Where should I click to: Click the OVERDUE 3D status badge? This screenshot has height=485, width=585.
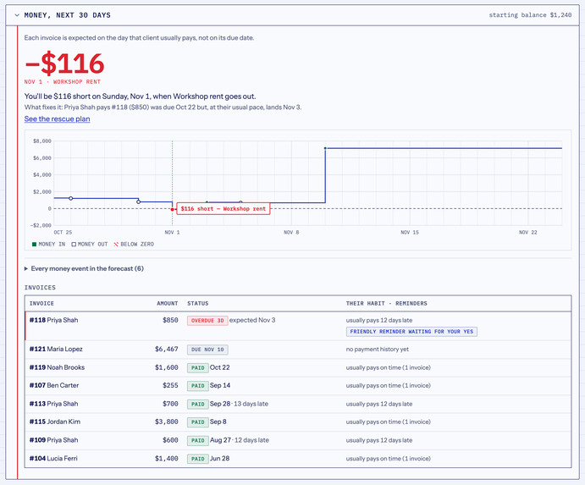207,321
